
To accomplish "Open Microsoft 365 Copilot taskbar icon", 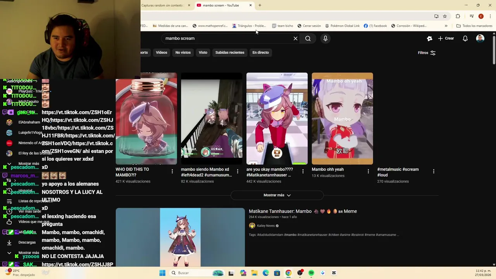I will [243, 273].
